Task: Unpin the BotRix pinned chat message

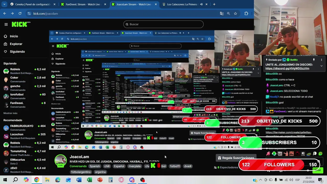Action: (314, 60)
